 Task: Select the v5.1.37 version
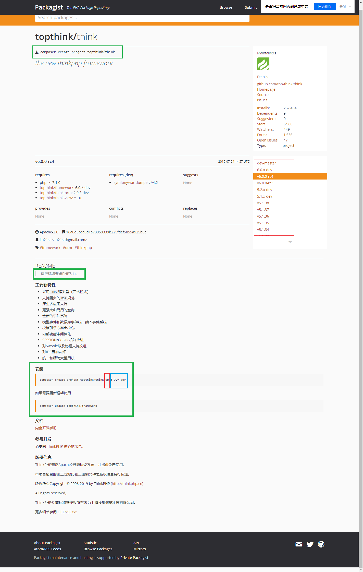click(x=263, y=210)
